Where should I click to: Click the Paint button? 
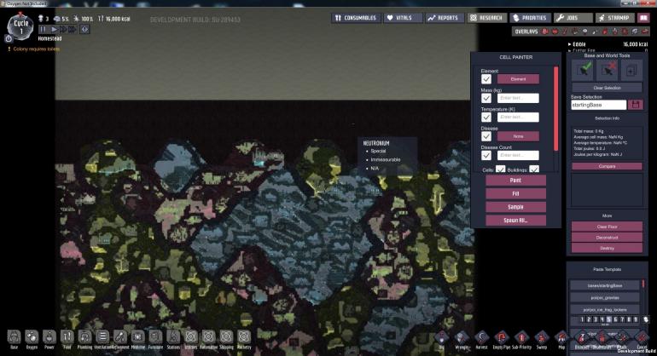click(515, 181)
